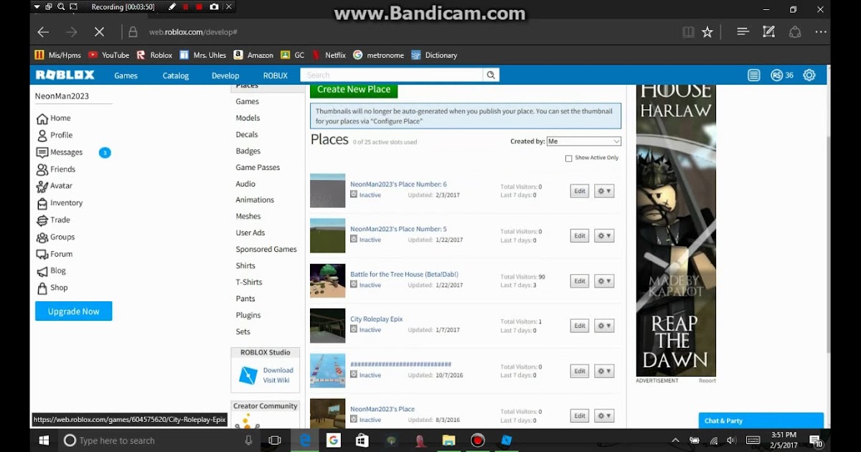Go to Home in left sidebar
861x452 pixels.
point(54,118)
